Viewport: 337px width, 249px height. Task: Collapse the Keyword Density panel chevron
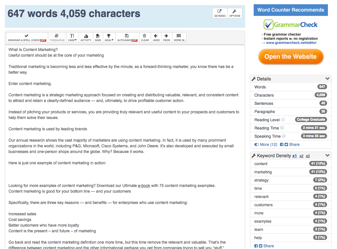pyautogui.click(x=327, y=156)
